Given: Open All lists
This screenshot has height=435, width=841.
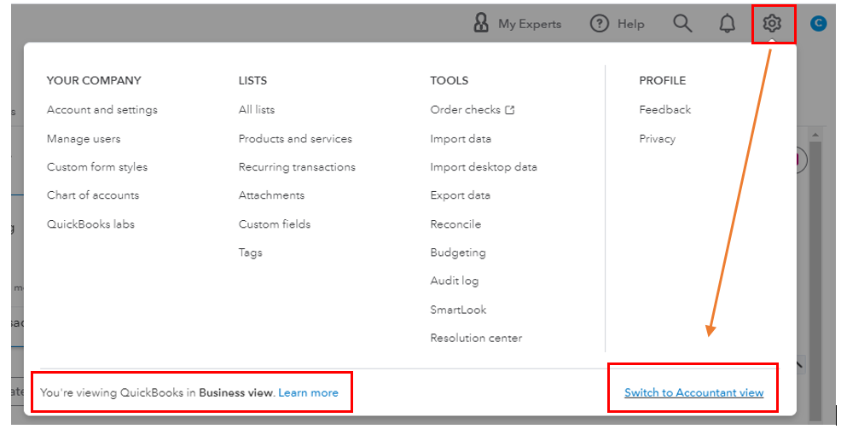Looking at the screenshot, I should [257, 110].
